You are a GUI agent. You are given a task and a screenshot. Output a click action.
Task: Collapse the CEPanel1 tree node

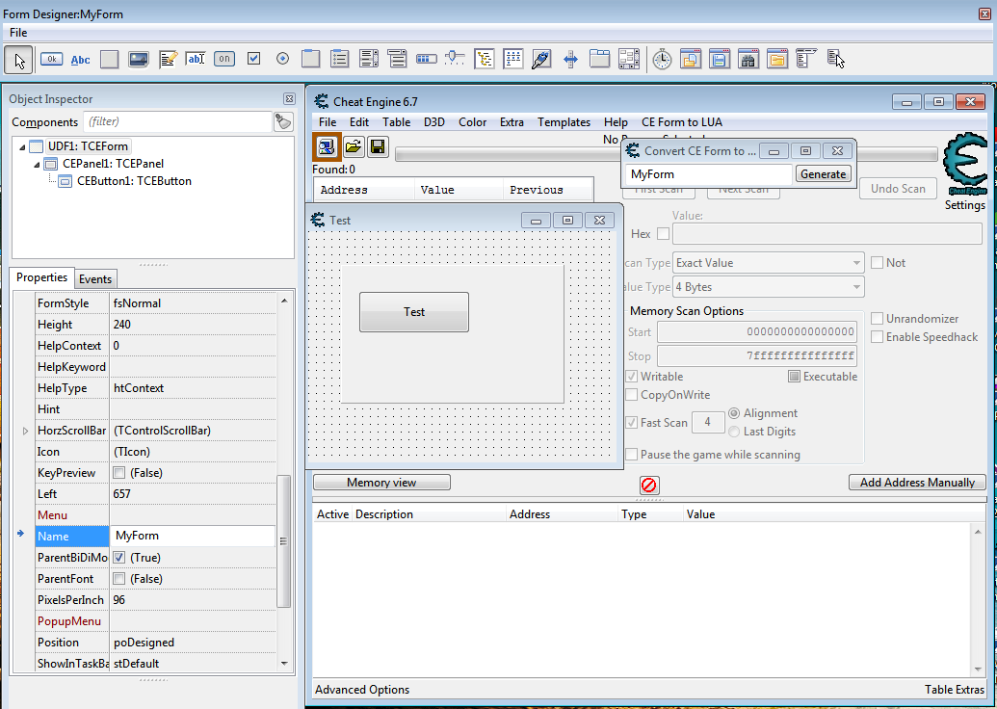38,164
